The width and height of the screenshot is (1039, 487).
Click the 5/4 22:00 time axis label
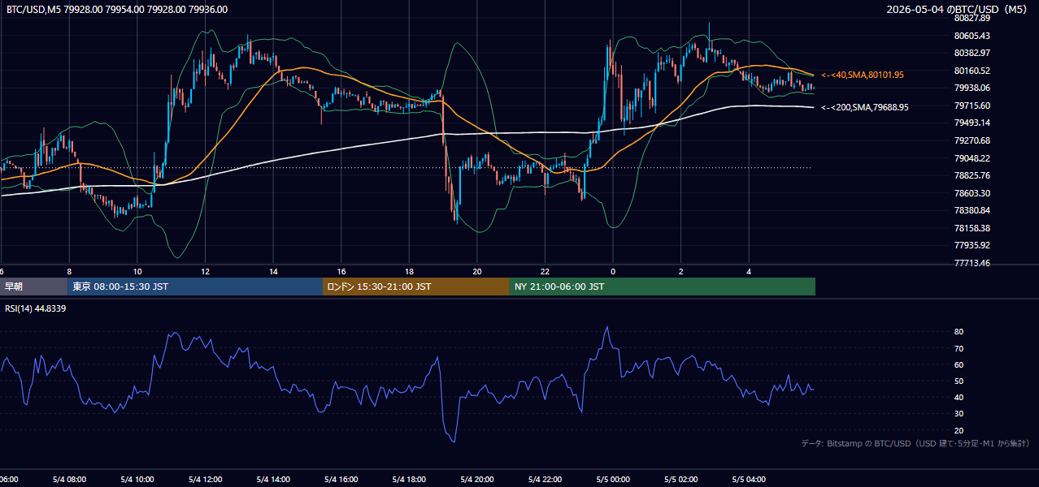[x=545, y=480]
